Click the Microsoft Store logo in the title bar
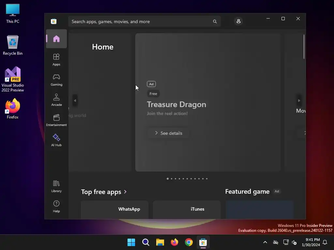Screen dimensions: 334x250 pos(54,21)
